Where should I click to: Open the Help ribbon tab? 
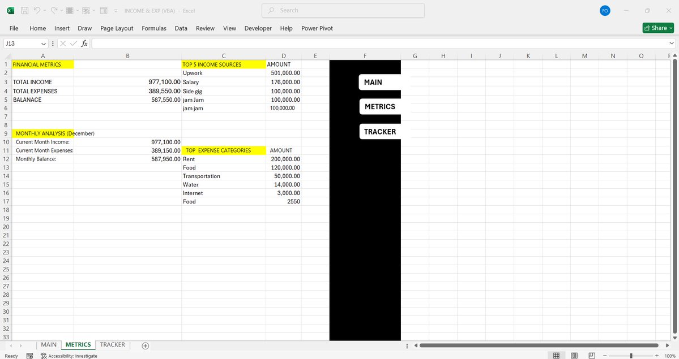point(286,28)
